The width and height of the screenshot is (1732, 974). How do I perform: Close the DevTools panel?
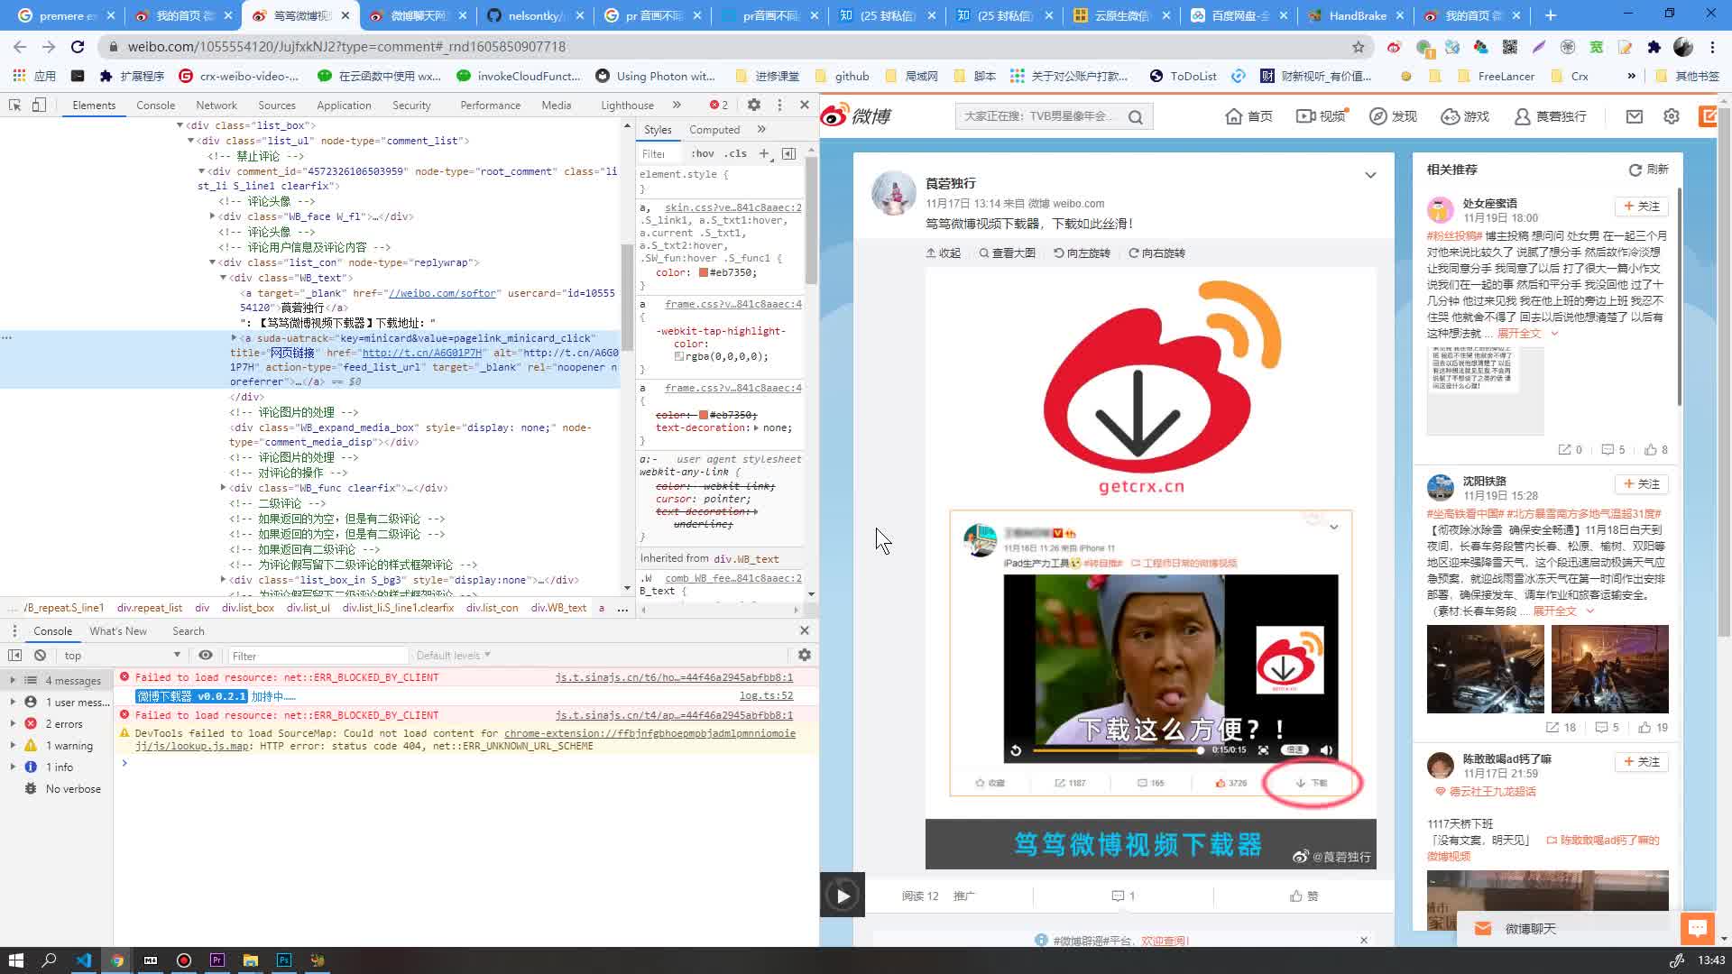(805, 105)
